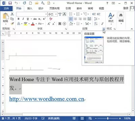Create a new blank document from toolbar

(30, 3)
